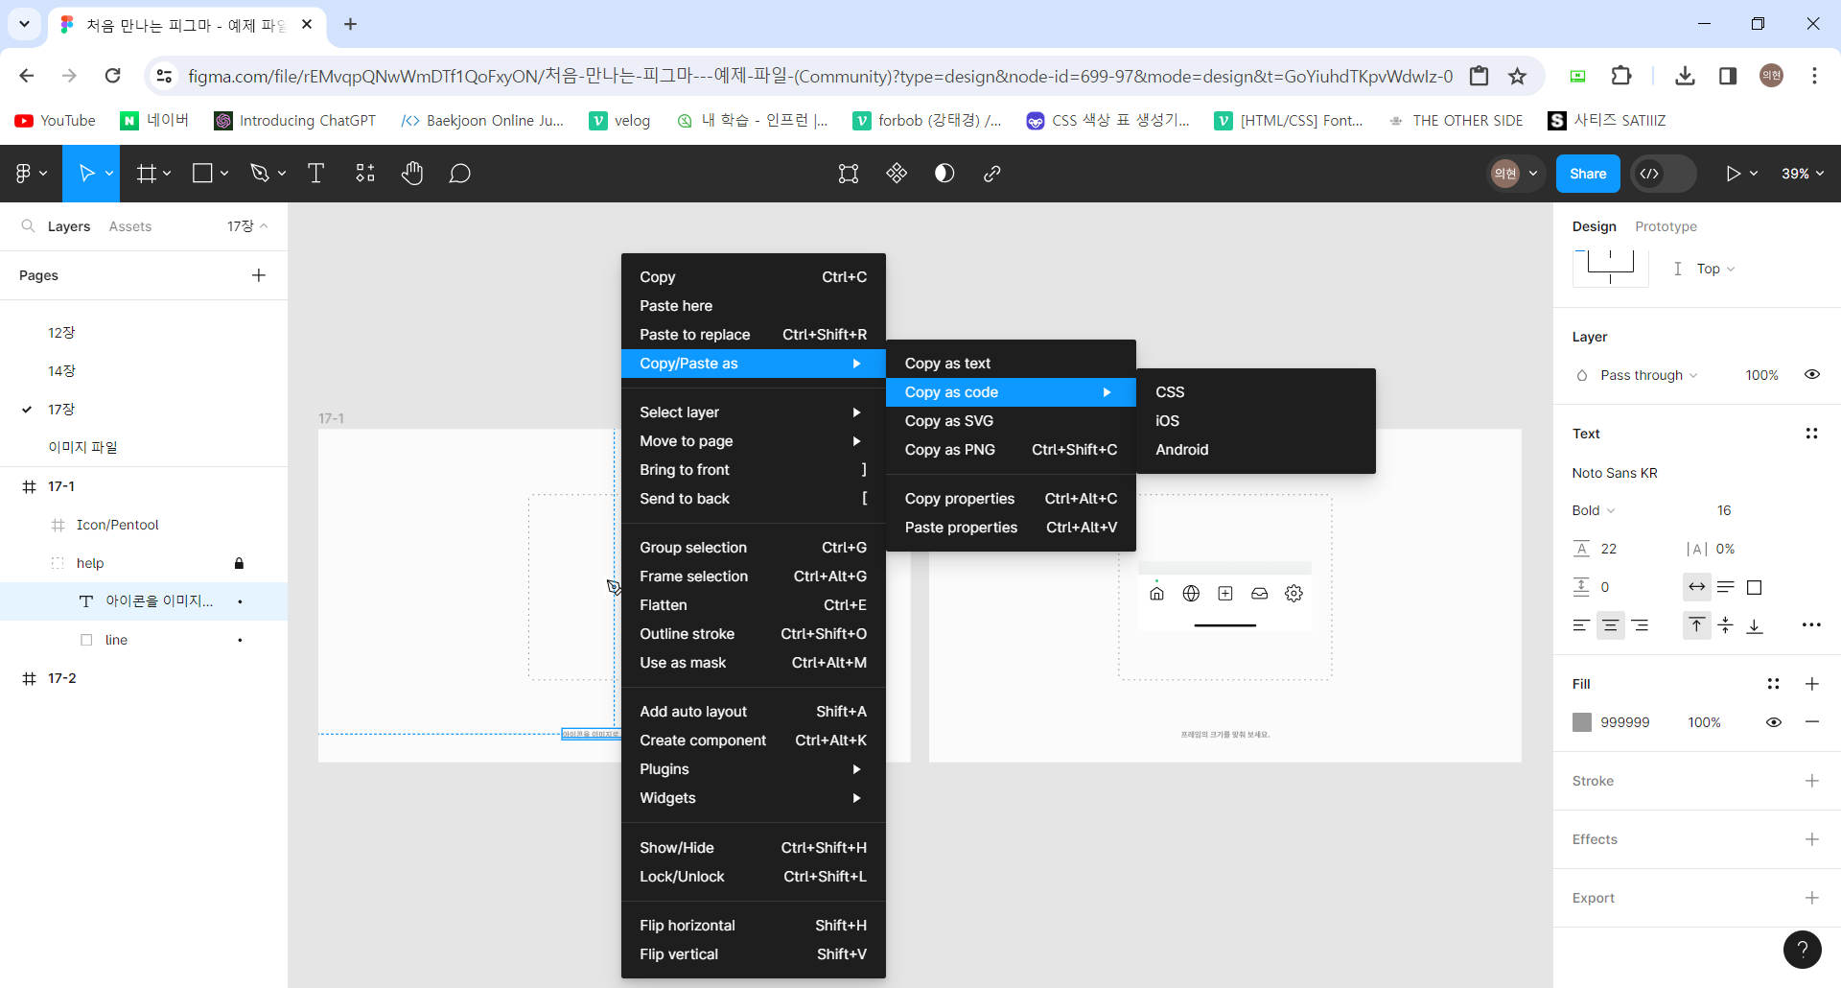Select the Frame tool
1841x988 pixels.
(146, 174)
